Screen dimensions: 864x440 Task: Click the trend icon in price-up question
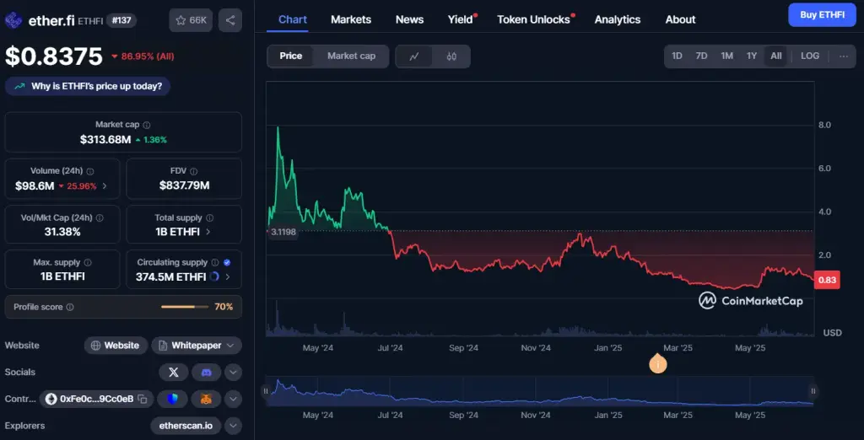click(x=20, y=87)
